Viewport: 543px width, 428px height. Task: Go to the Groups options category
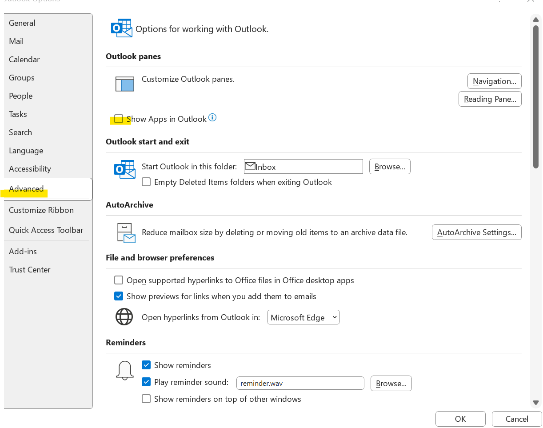click(48, 77)
